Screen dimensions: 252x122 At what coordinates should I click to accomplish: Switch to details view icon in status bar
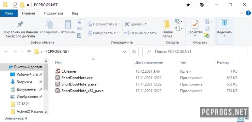[x=241, y=119]
